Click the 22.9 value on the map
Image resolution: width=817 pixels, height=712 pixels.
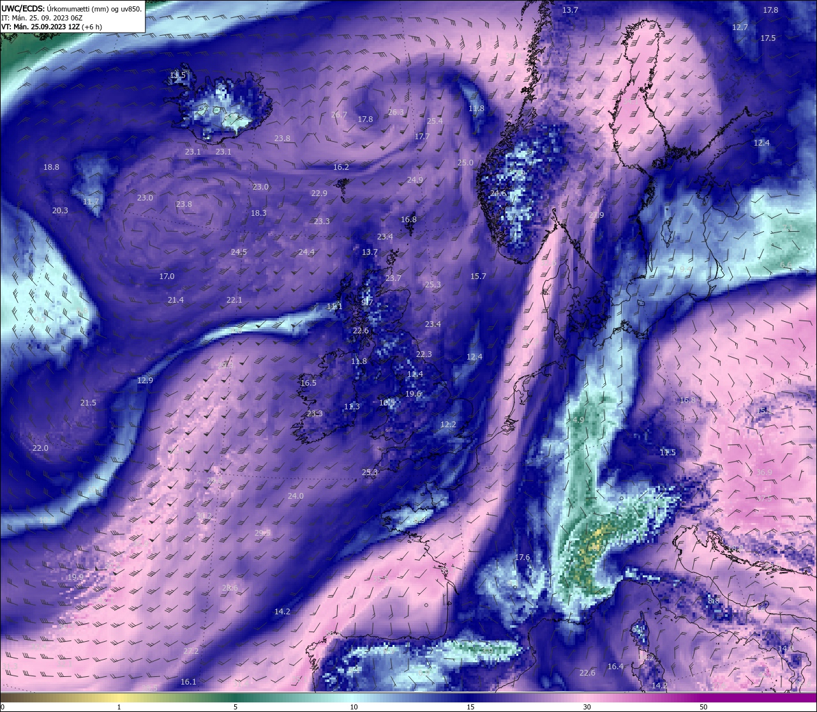point(319,193)
